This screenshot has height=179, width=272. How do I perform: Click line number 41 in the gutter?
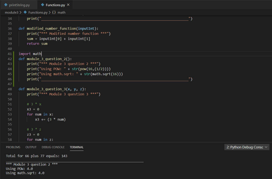point(10,54)
